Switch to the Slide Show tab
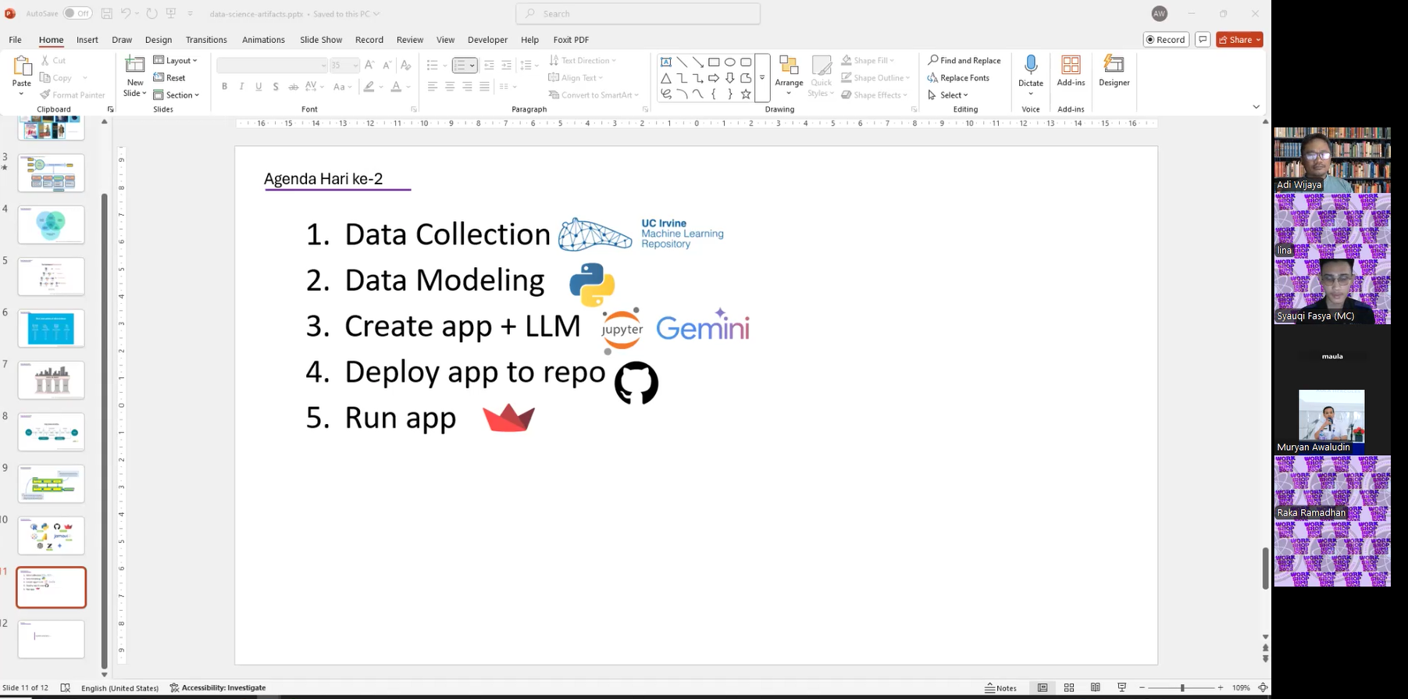 pos(321,40)
